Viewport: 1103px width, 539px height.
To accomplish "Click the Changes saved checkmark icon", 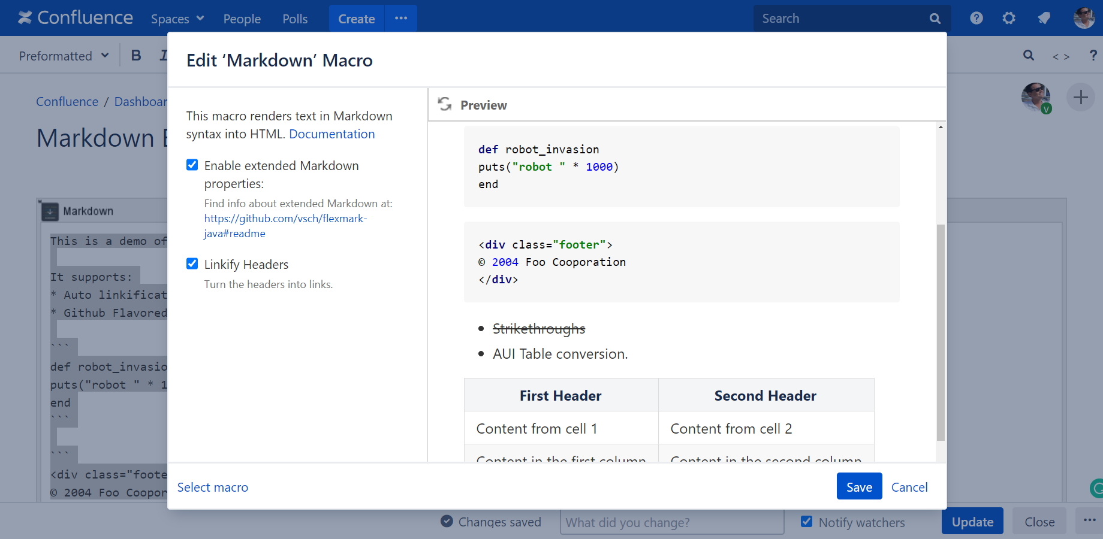I will pyautogui.click(x=447, y=521).
